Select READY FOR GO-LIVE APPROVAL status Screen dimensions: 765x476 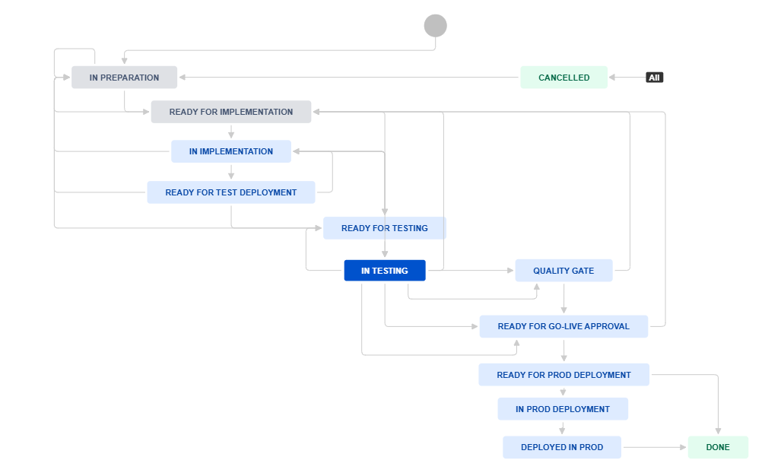[x=563, y=326]
